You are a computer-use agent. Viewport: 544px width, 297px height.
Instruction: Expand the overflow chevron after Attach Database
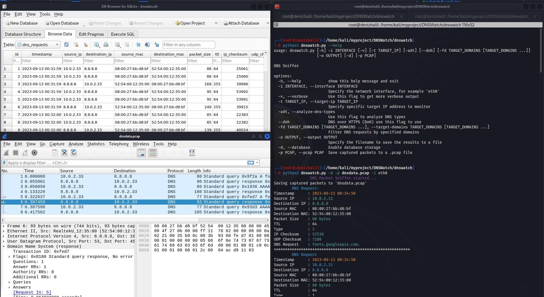pos(268,23)
